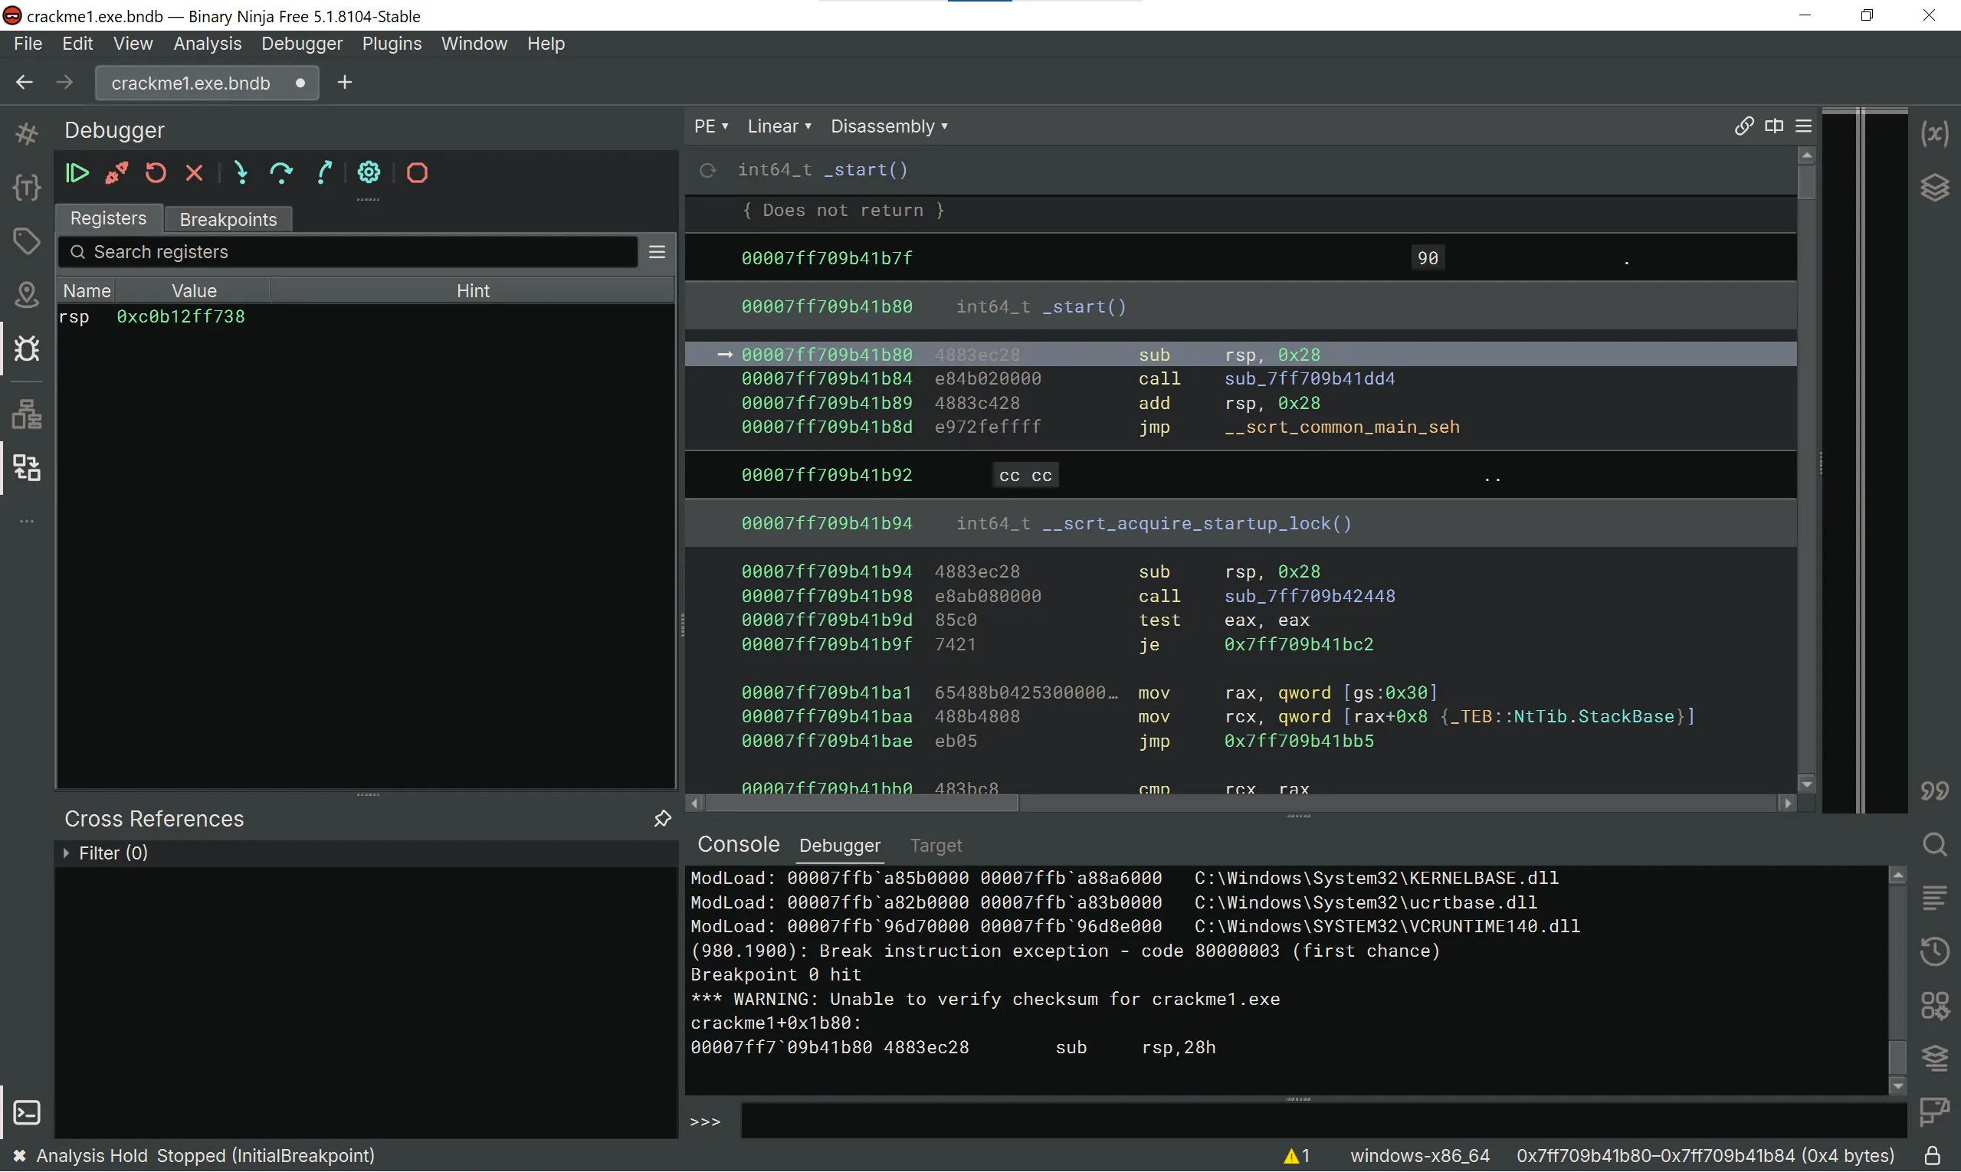Open the Analysis menu

207,44
